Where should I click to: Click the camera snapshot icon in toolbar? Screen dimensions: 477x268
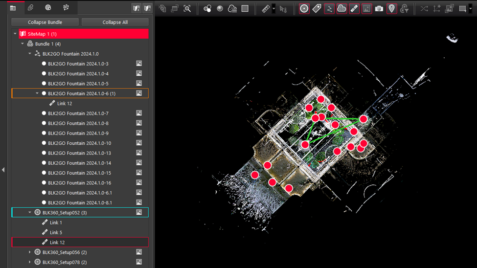[379, 8]
